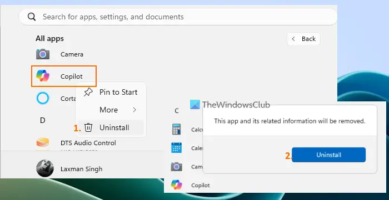Click the trash can icon beside Uninstall
389x200 pixels.
(x=88, y=127)
